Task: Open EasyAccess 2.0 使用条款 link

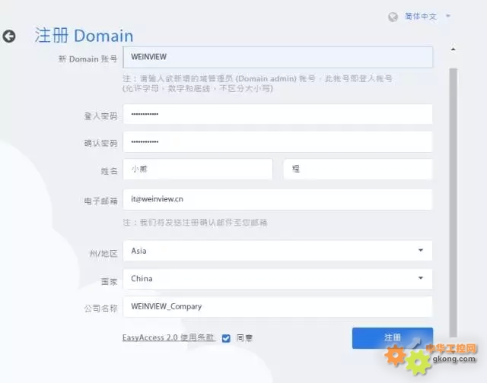Action: coord(168,337)
